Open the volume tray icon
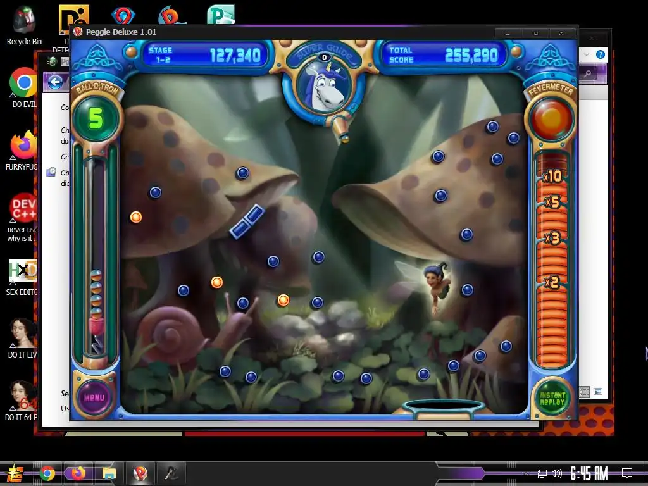 [x=557, y=473]
